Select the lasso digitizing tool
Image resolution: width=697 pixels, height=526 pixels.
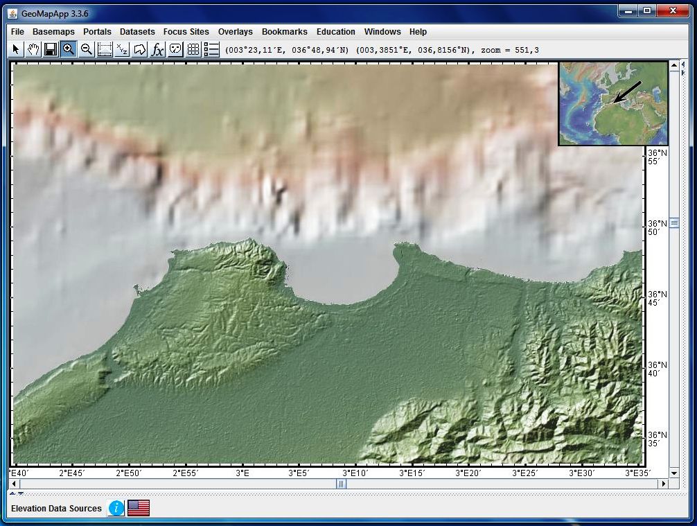(x=140, y=49)
